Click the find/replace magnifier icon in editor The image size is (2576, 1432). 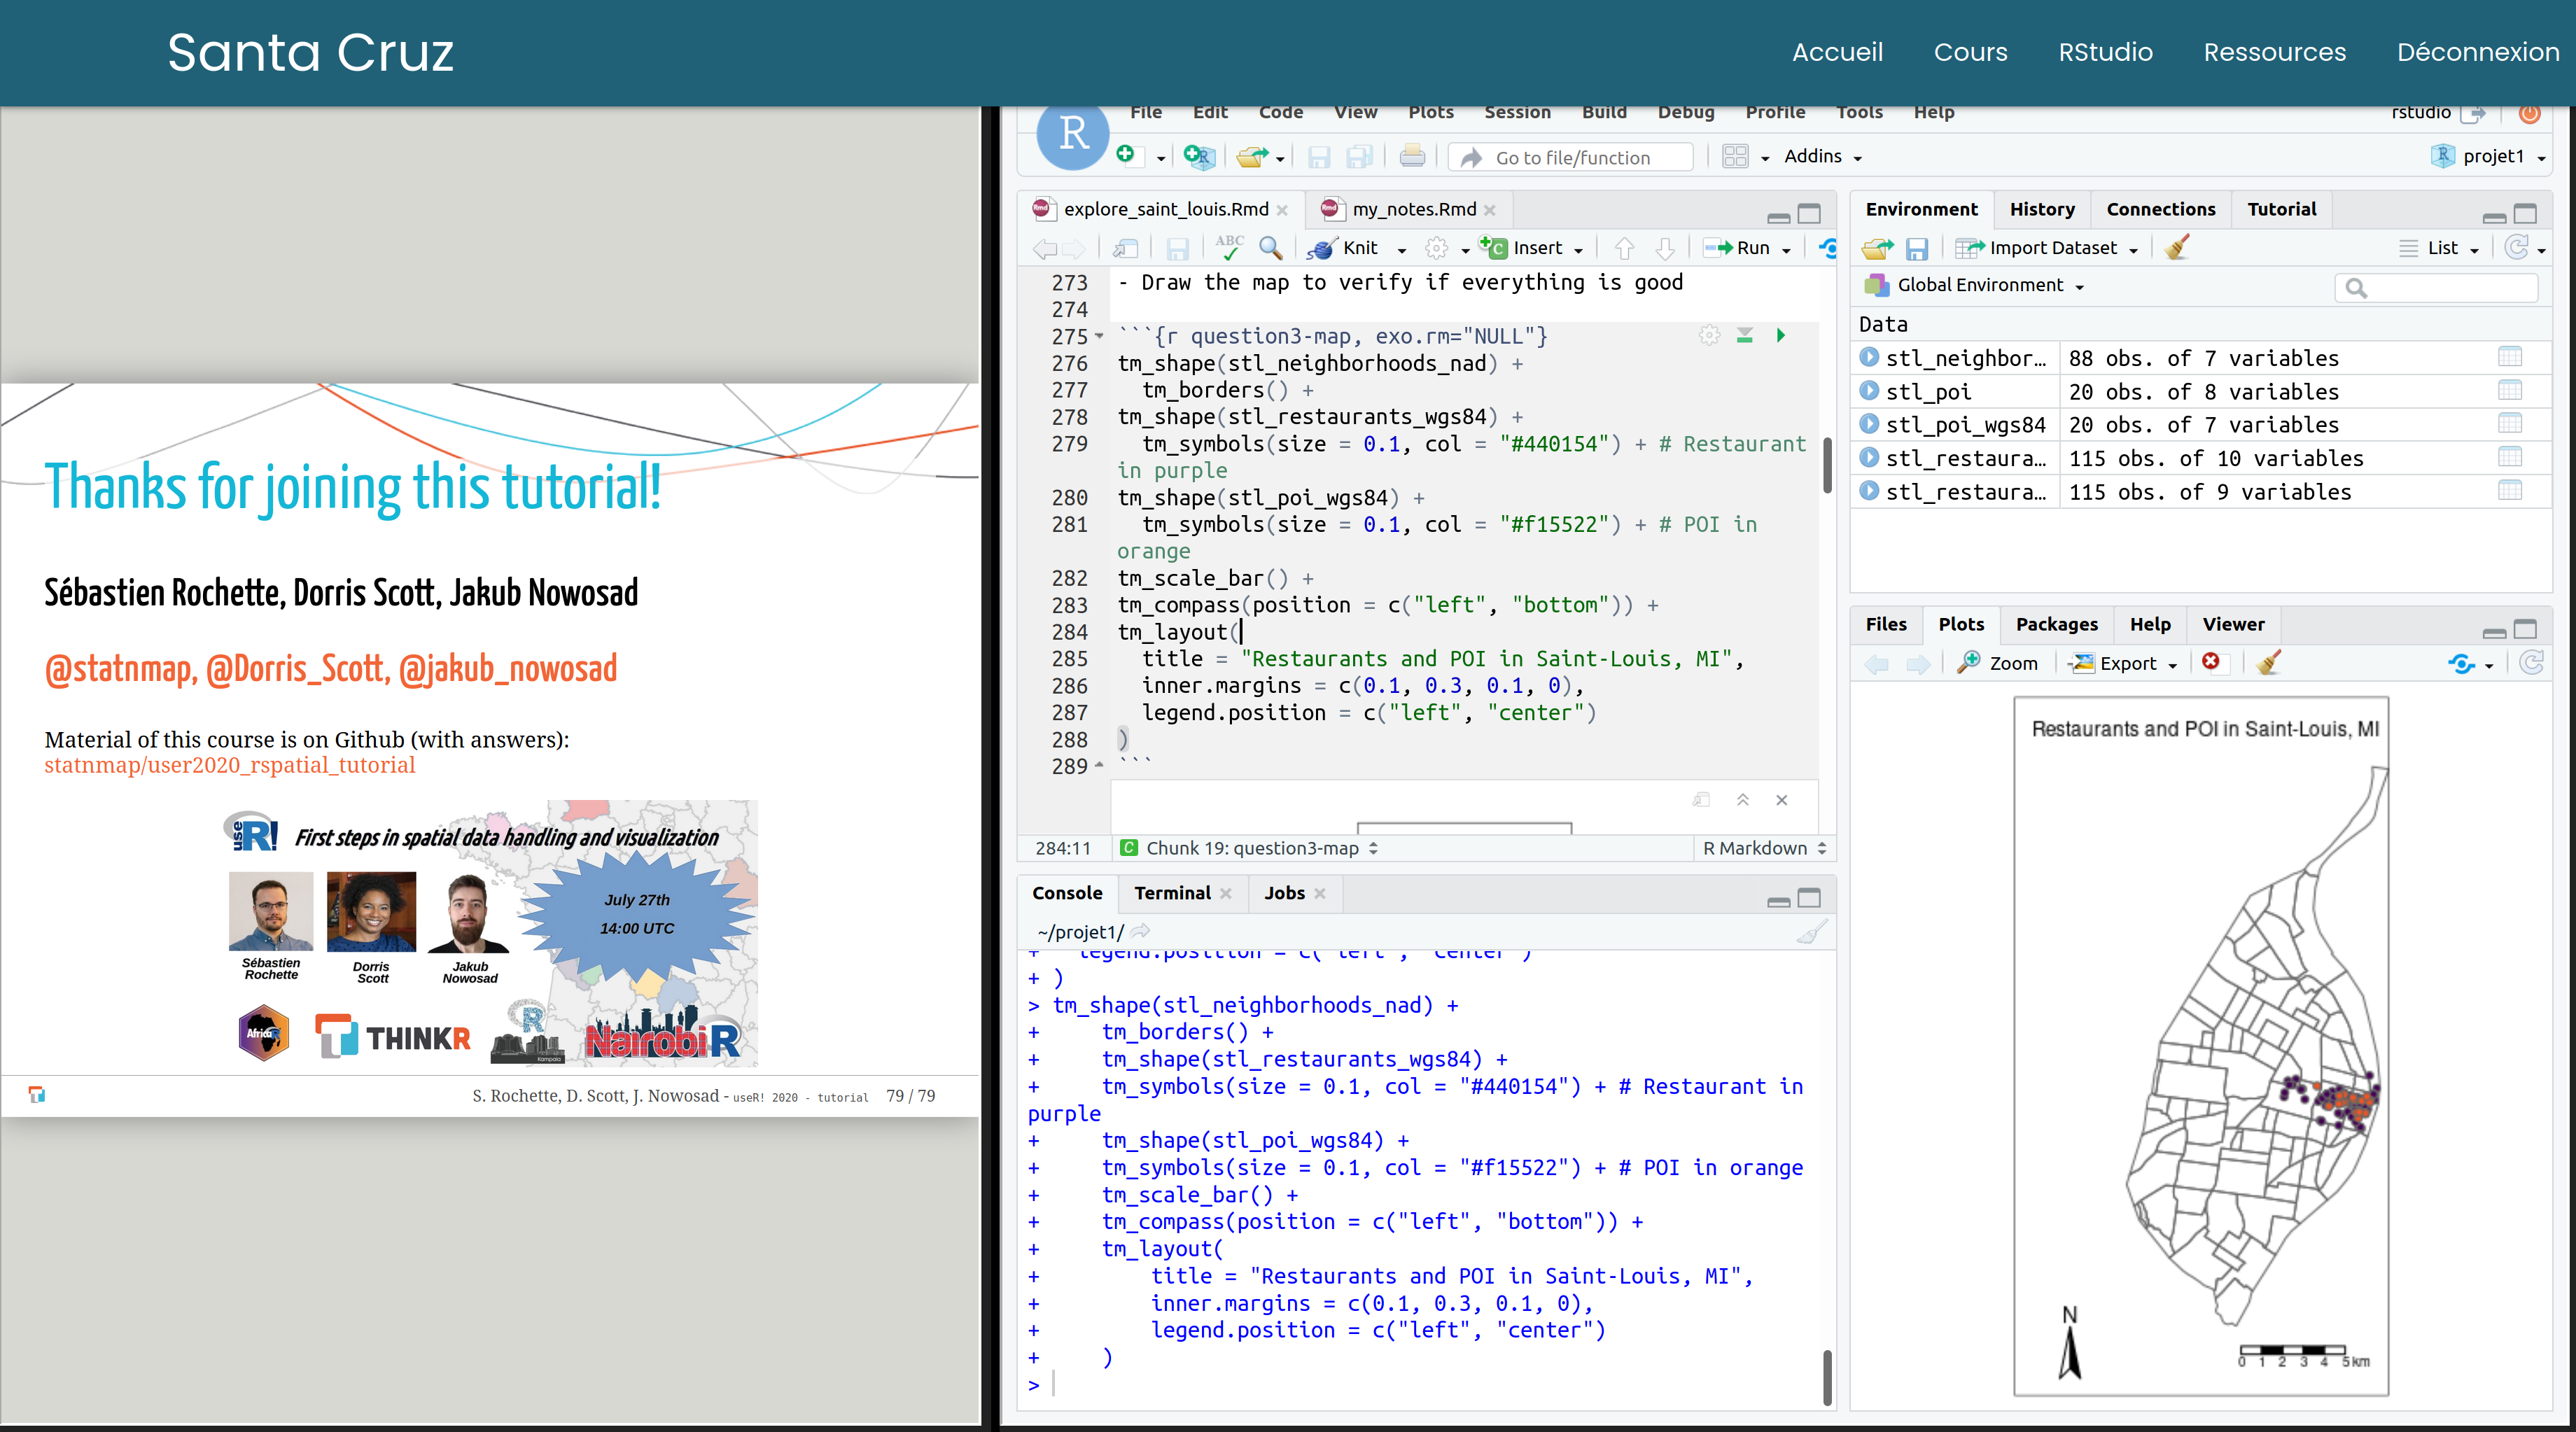(1270, 248)
